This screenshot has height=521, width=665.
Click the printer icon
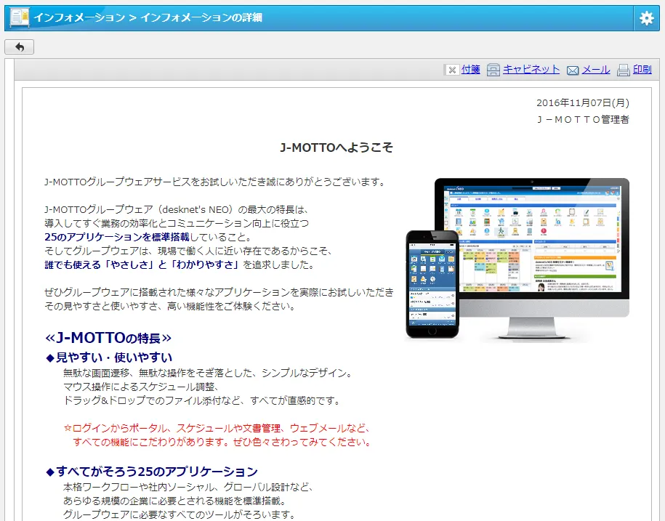623,70
